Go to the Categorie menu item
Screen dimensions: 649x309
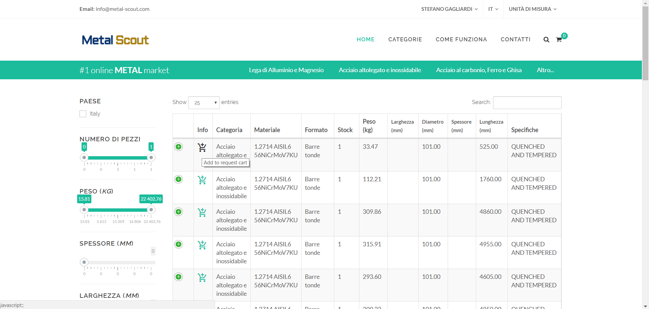[x=405, y=39]
